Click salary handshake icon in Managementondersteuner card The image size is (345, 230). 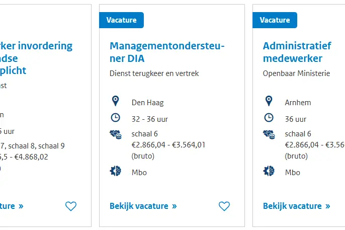116,134
